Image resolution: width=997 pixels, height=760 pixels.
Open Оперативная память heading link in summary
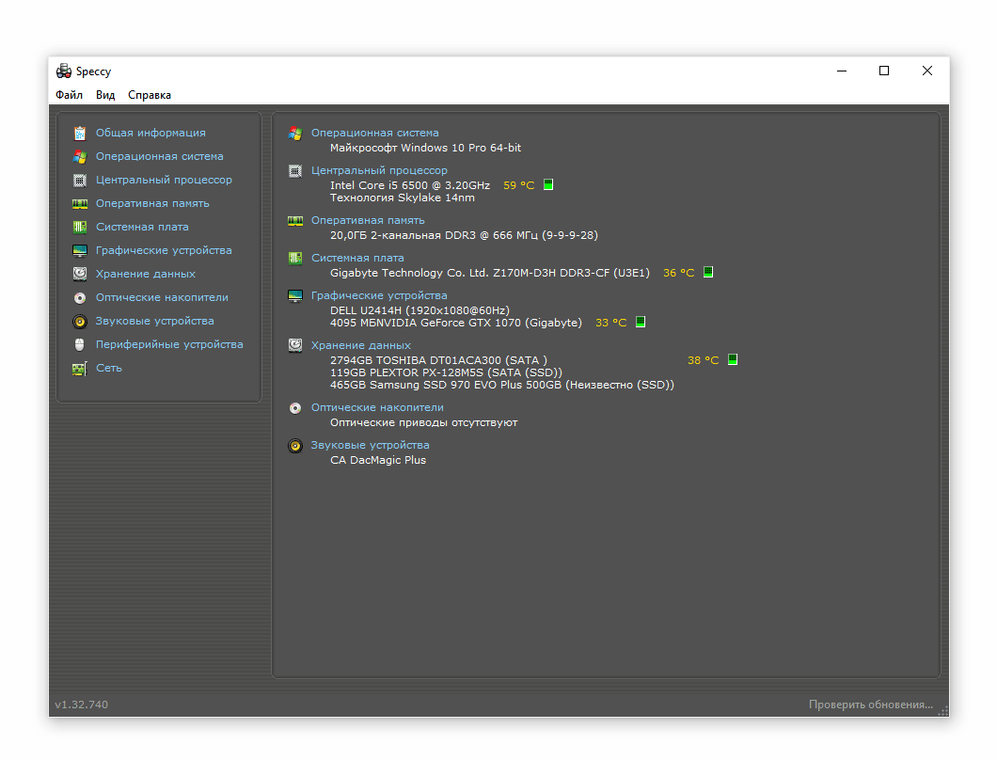coord(368,220)
